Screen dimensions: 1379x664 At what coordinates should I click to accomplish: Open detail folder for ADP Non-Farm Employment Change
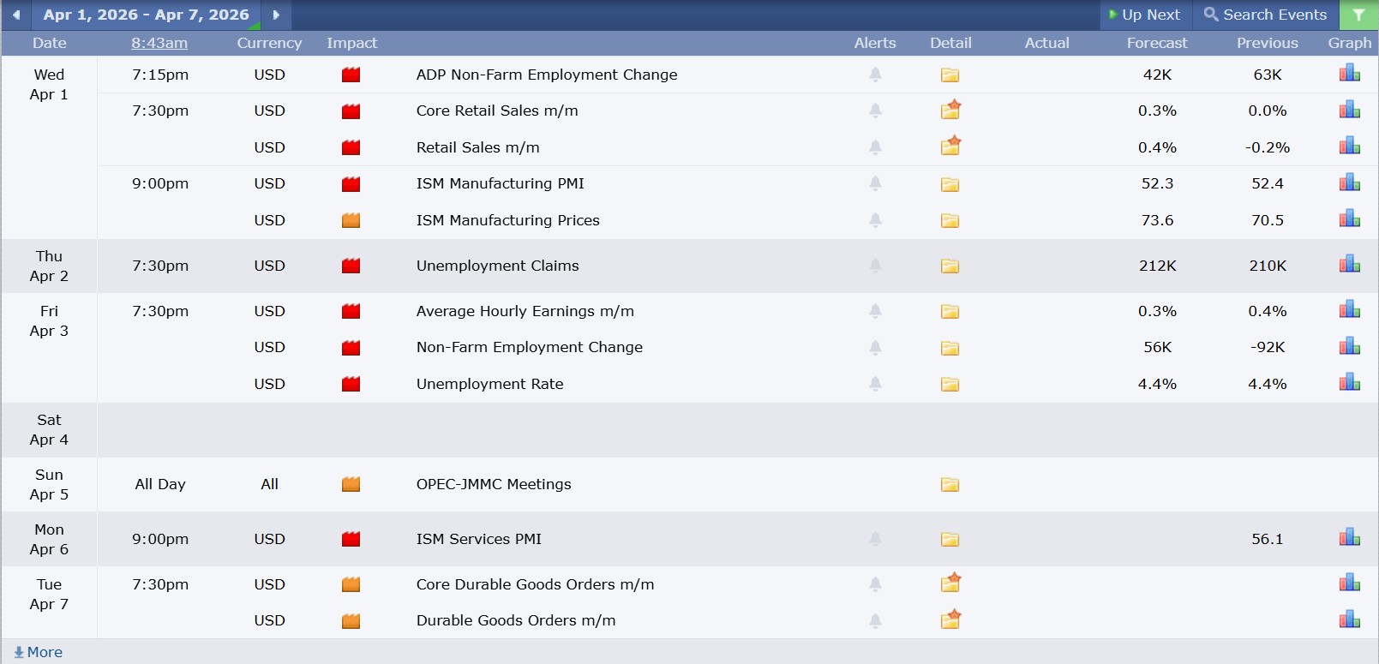[x=950, y=75]
